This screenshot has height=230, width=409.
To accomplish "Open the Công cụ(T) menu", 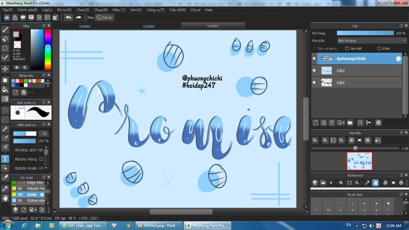I will pos(156,10).
